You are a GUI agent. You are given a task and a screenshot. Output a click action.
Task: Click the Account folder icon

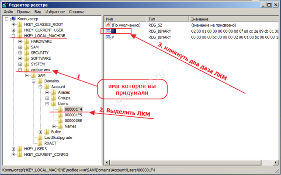tap(47, 87)
